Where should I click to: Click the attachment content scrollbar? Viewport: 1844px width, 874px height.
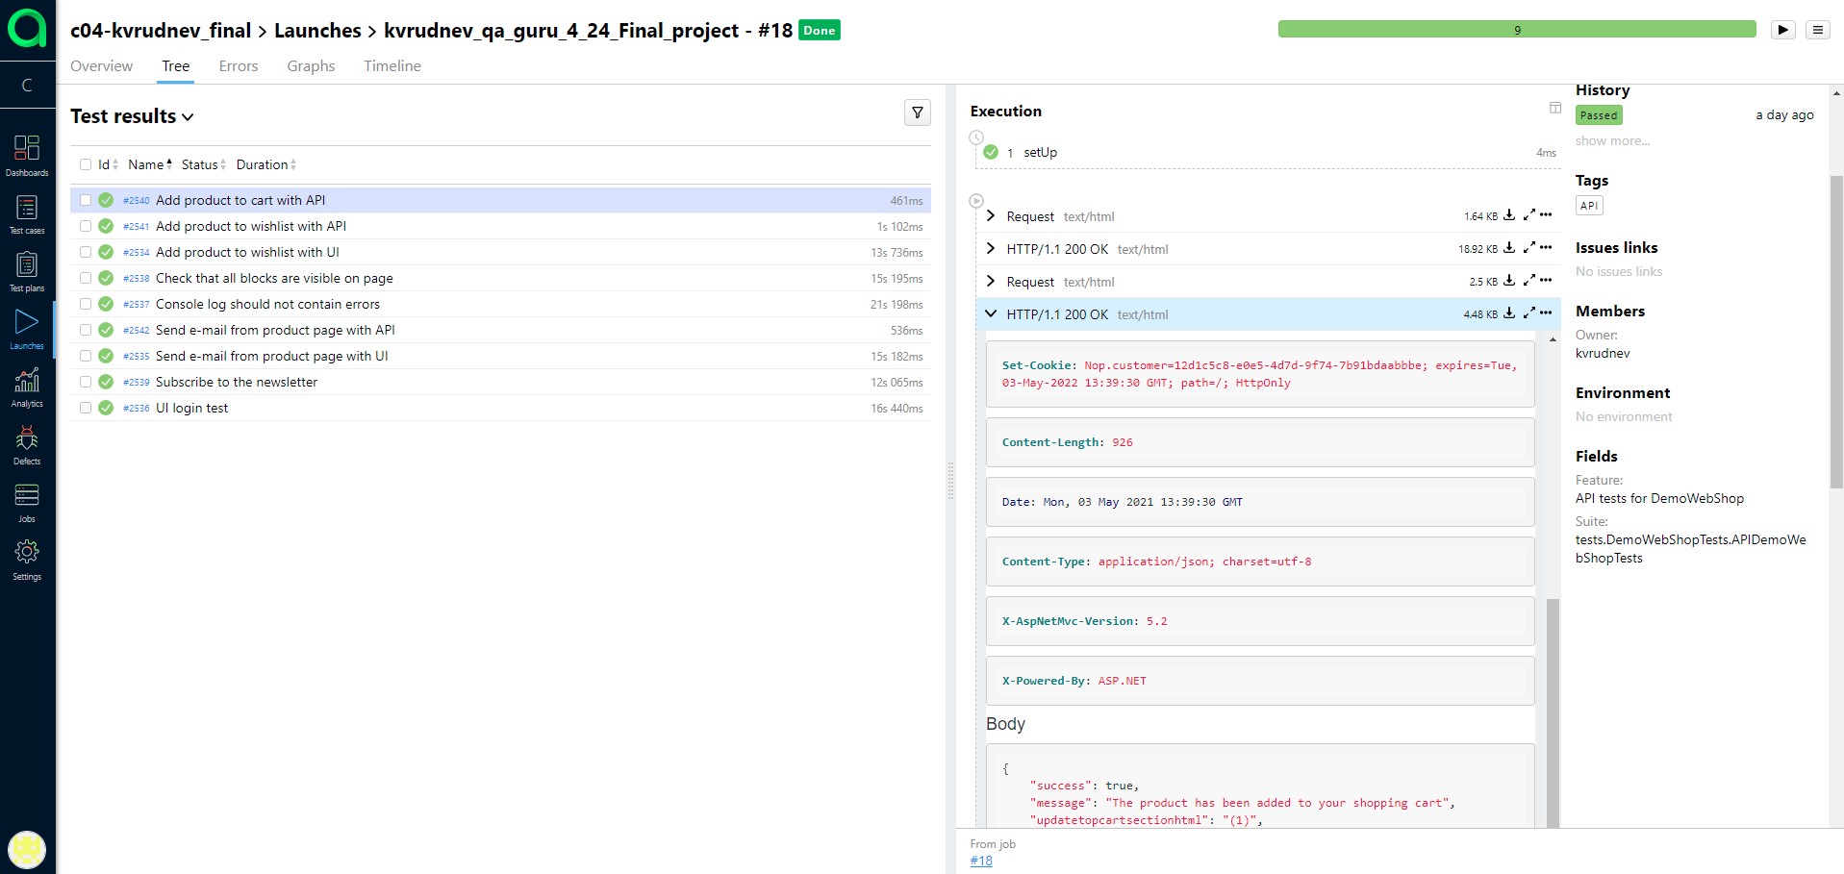click(1553, 712)
